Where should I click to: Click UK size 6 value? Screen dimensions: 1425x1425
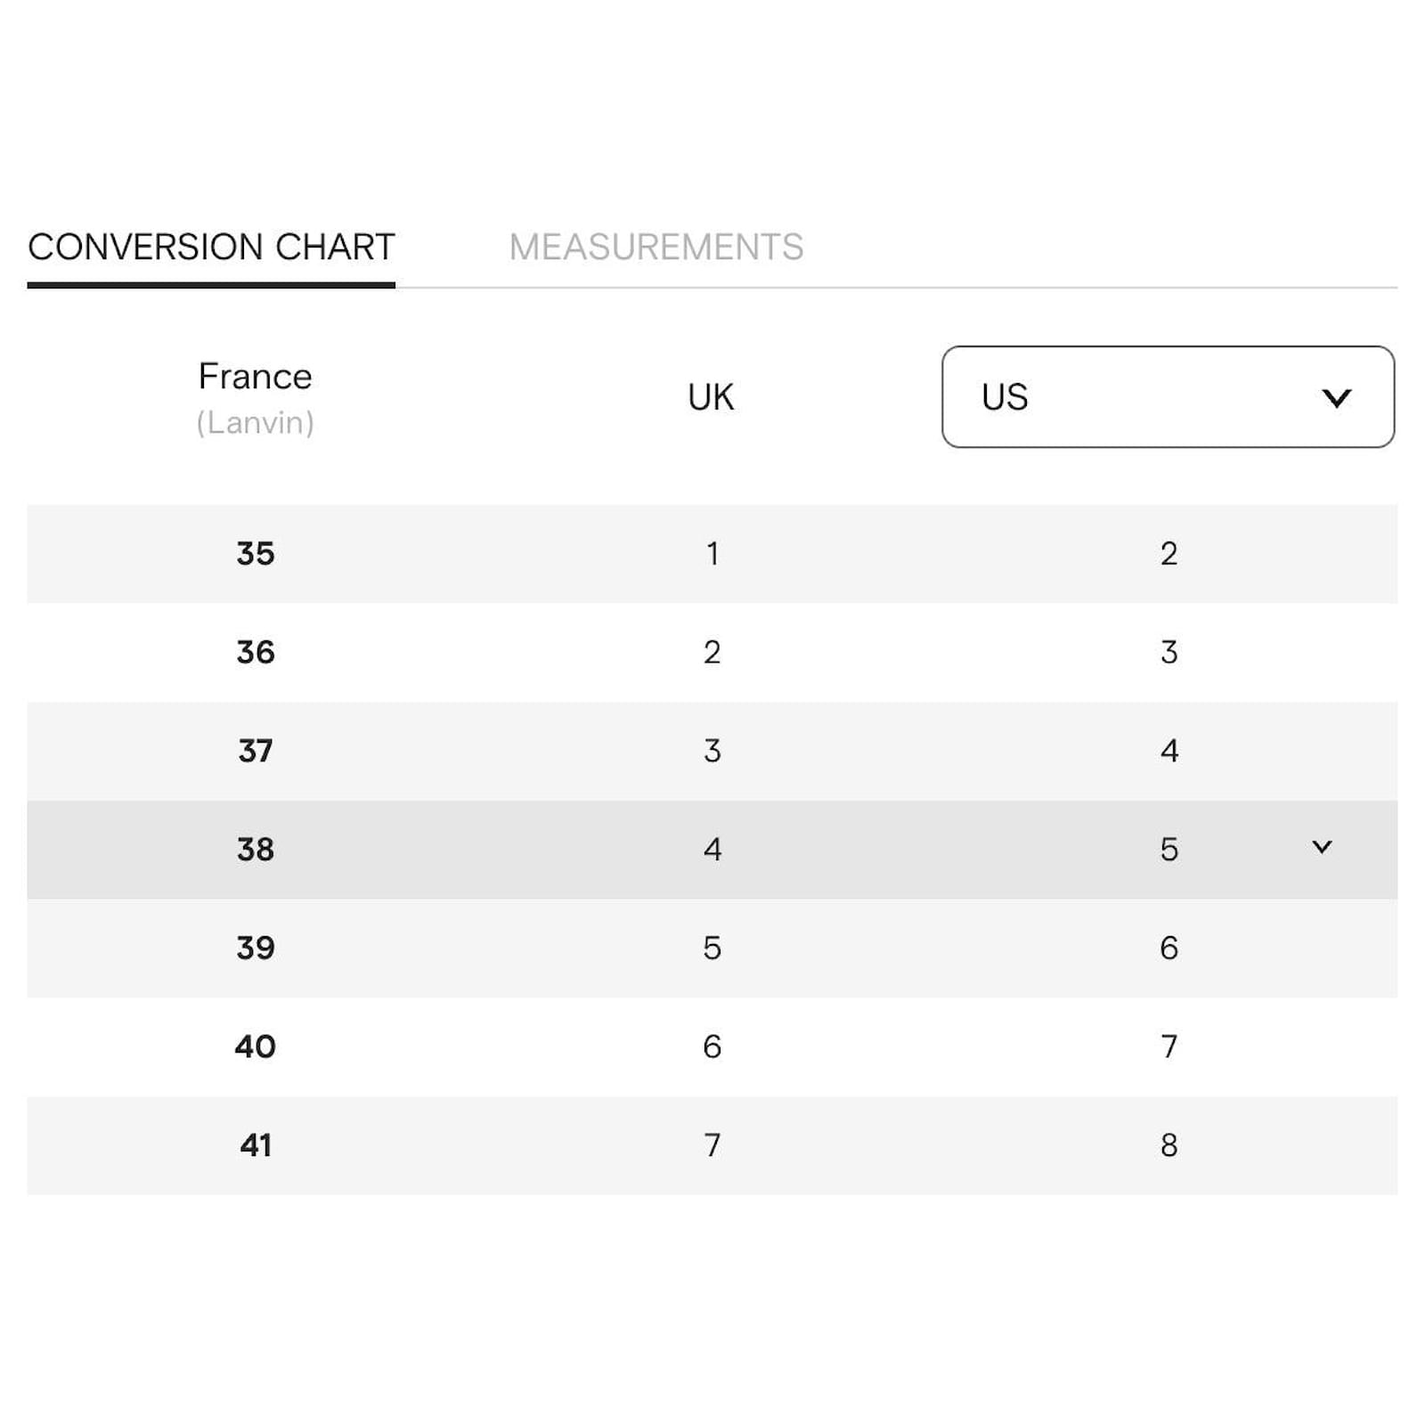712,1046
